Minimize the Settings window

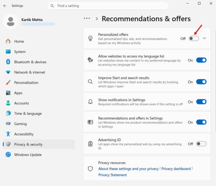pyautogui.click(x=187, y=3)
